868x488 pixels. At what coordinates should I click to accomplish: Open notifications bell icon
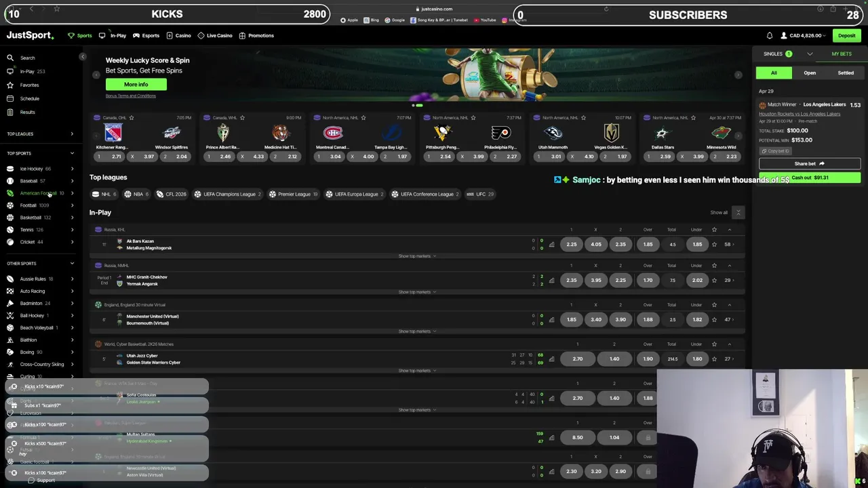tap(770, 35)
